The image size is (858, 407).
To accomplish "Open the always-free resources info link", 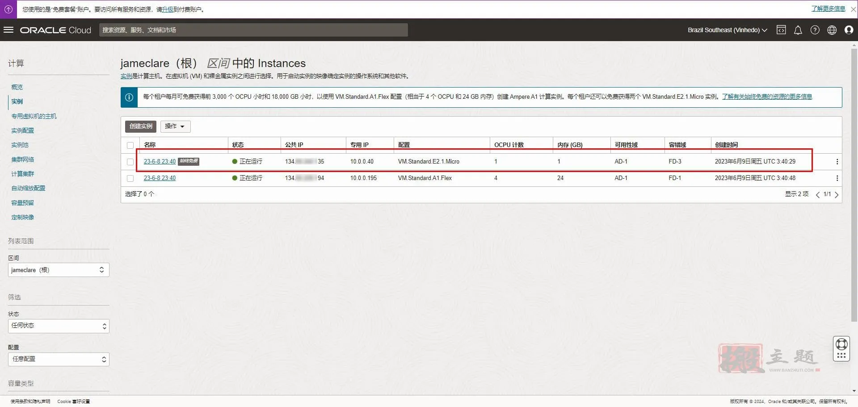I will pyautogui.click(x=767, y=97).
